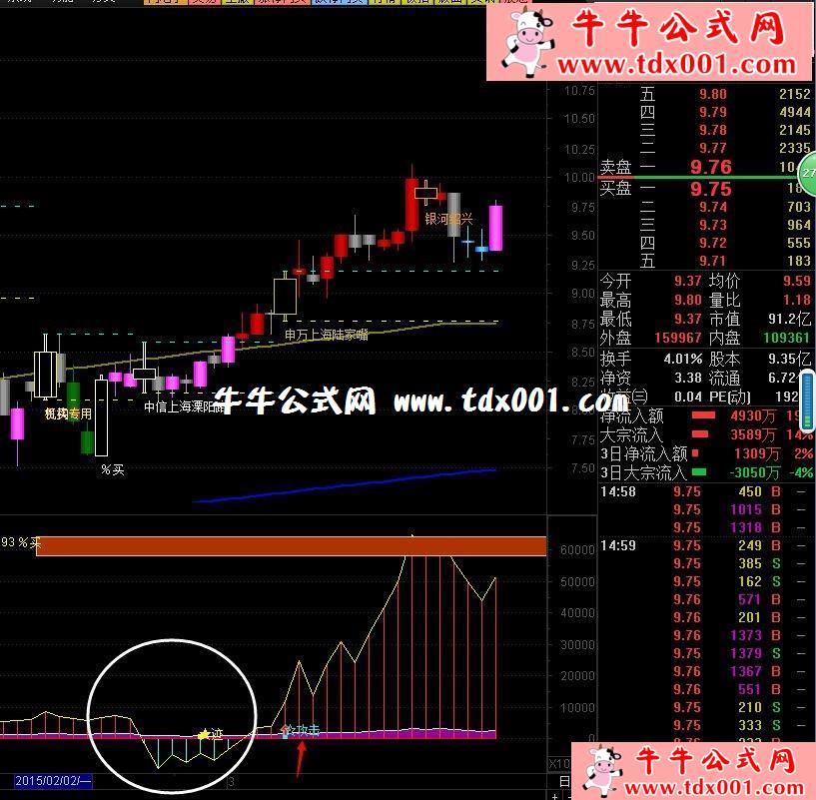Click the 申万上海陆家嘴 chart annotation

pyautogui.click(x=327, y=335)
